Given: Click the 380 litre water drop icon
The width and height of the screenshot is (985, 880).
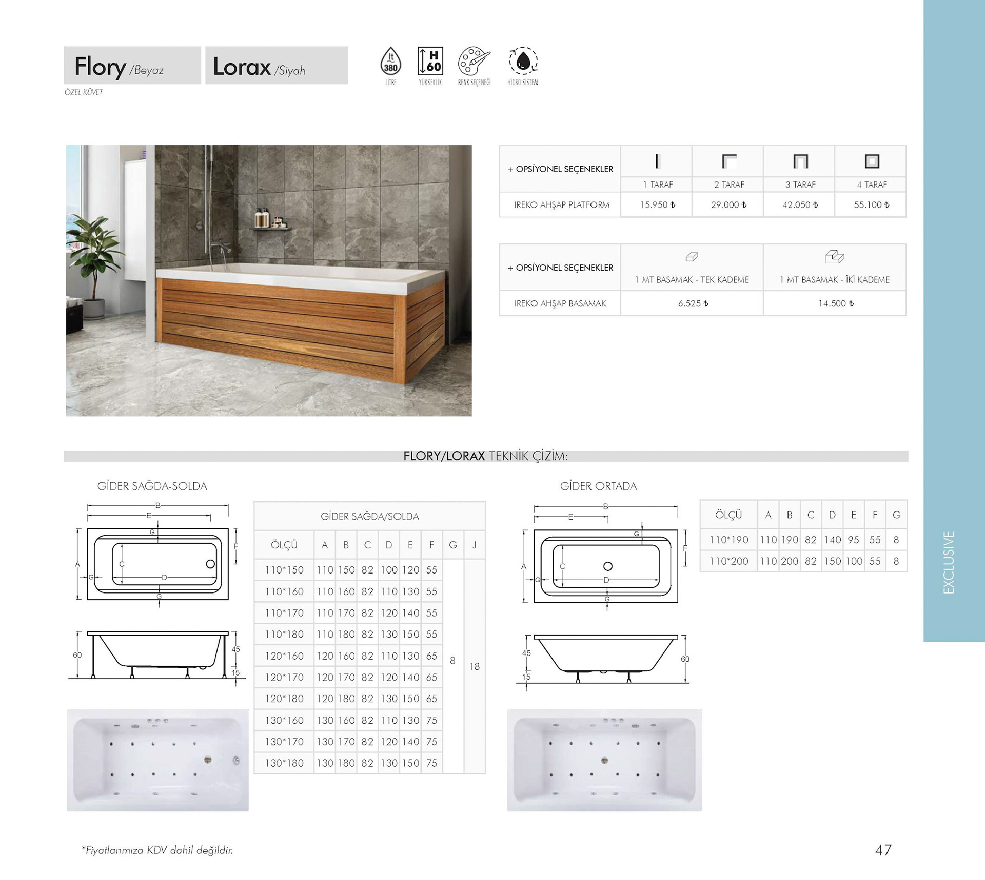Looking at the screenshot, I should pos(390,62).
